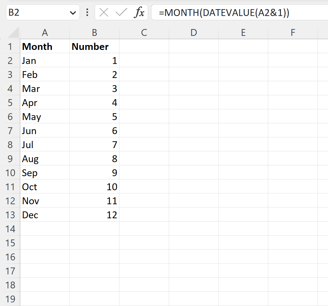Select the Month header cell
328x306 pixels.
tap(45, 46)
